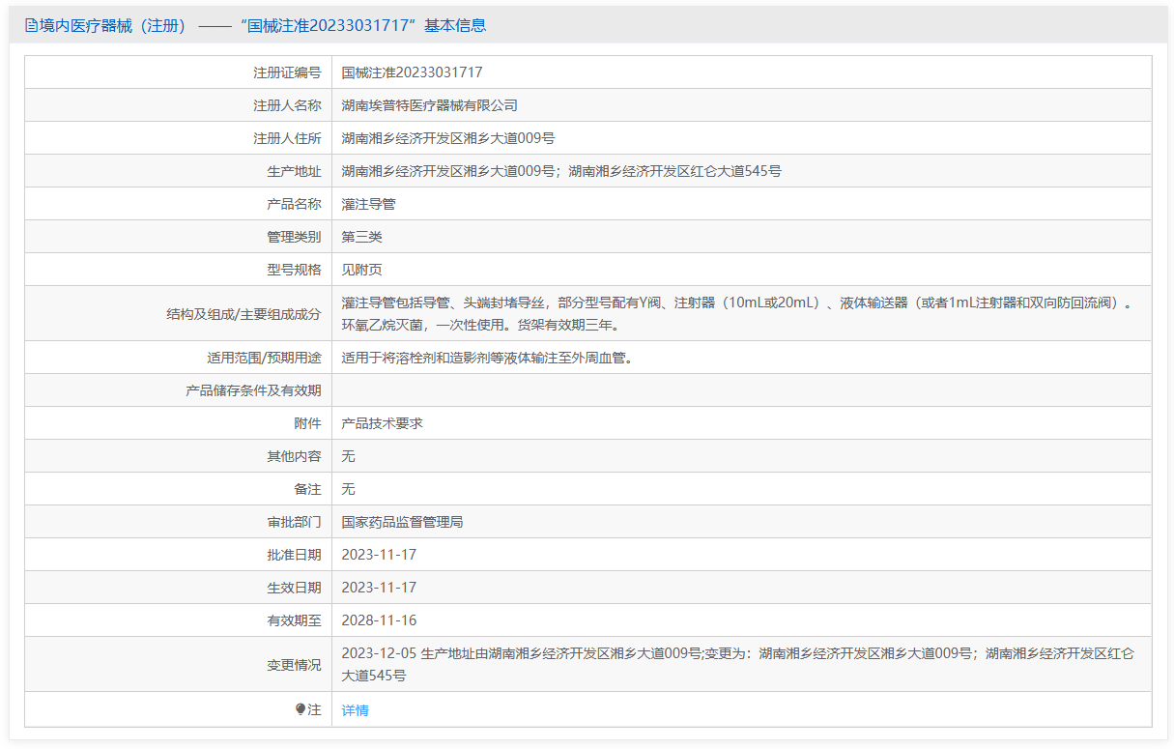1174x749 pixels.
Task: Click the 其他内容 label
Action: pyautogui.click(x=294, y=456)
